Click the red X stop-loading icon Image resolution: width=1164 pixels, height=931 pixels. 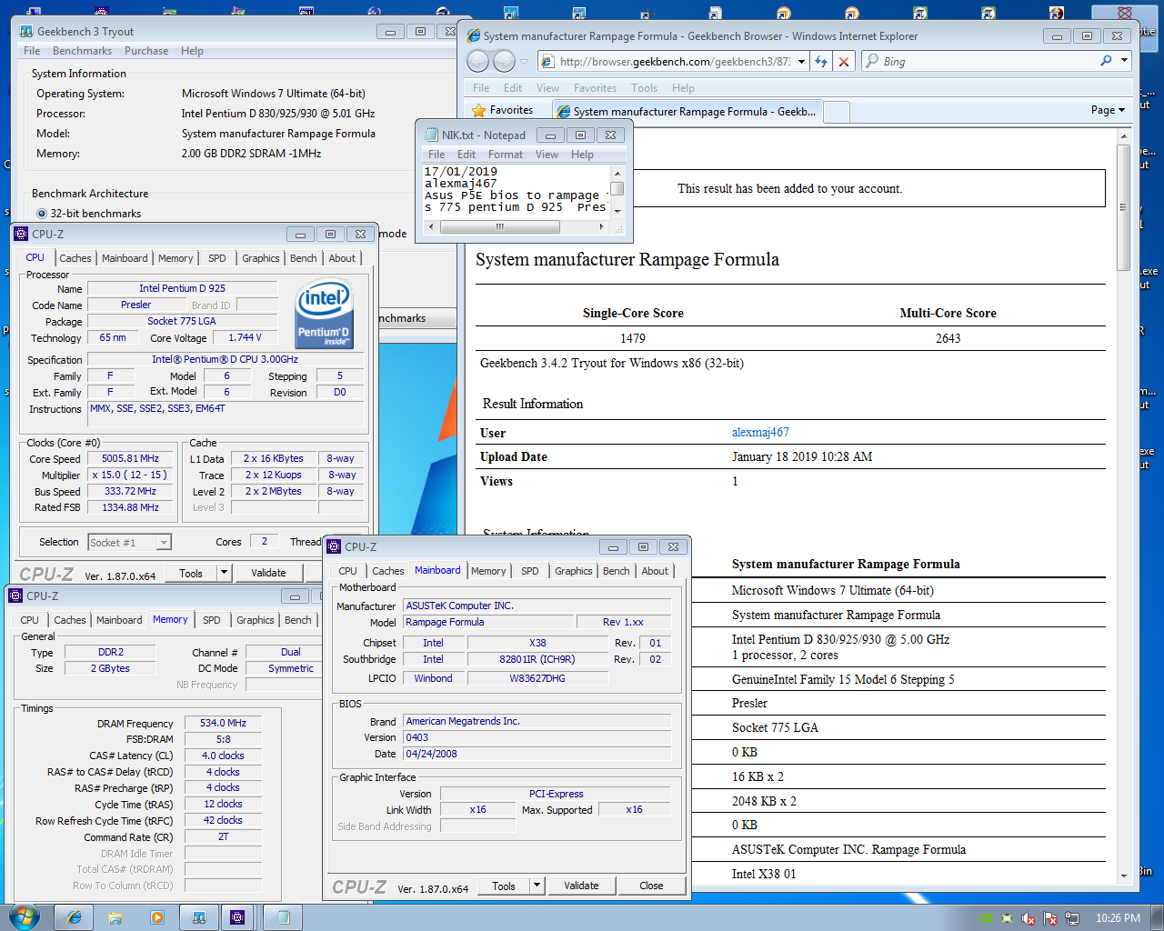844,61
